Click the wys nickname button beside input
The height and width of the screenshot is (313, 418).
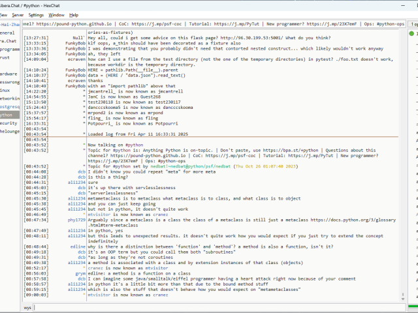click(27, 306)
